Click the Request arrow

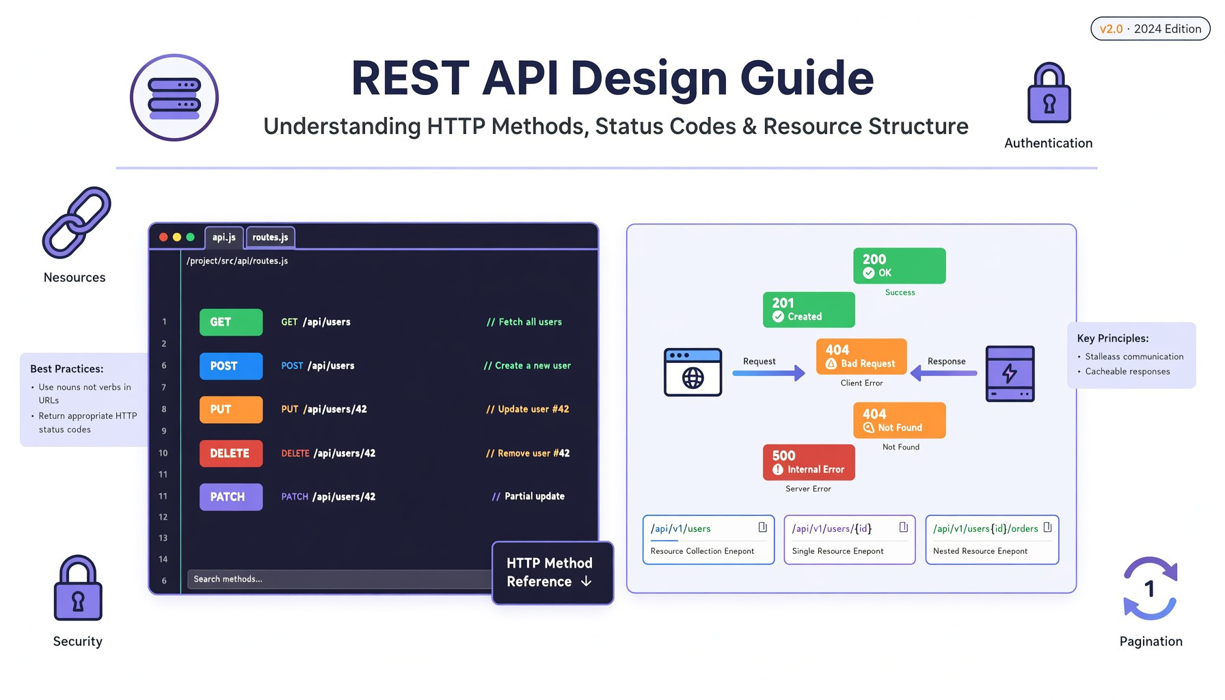coord(768,373)
